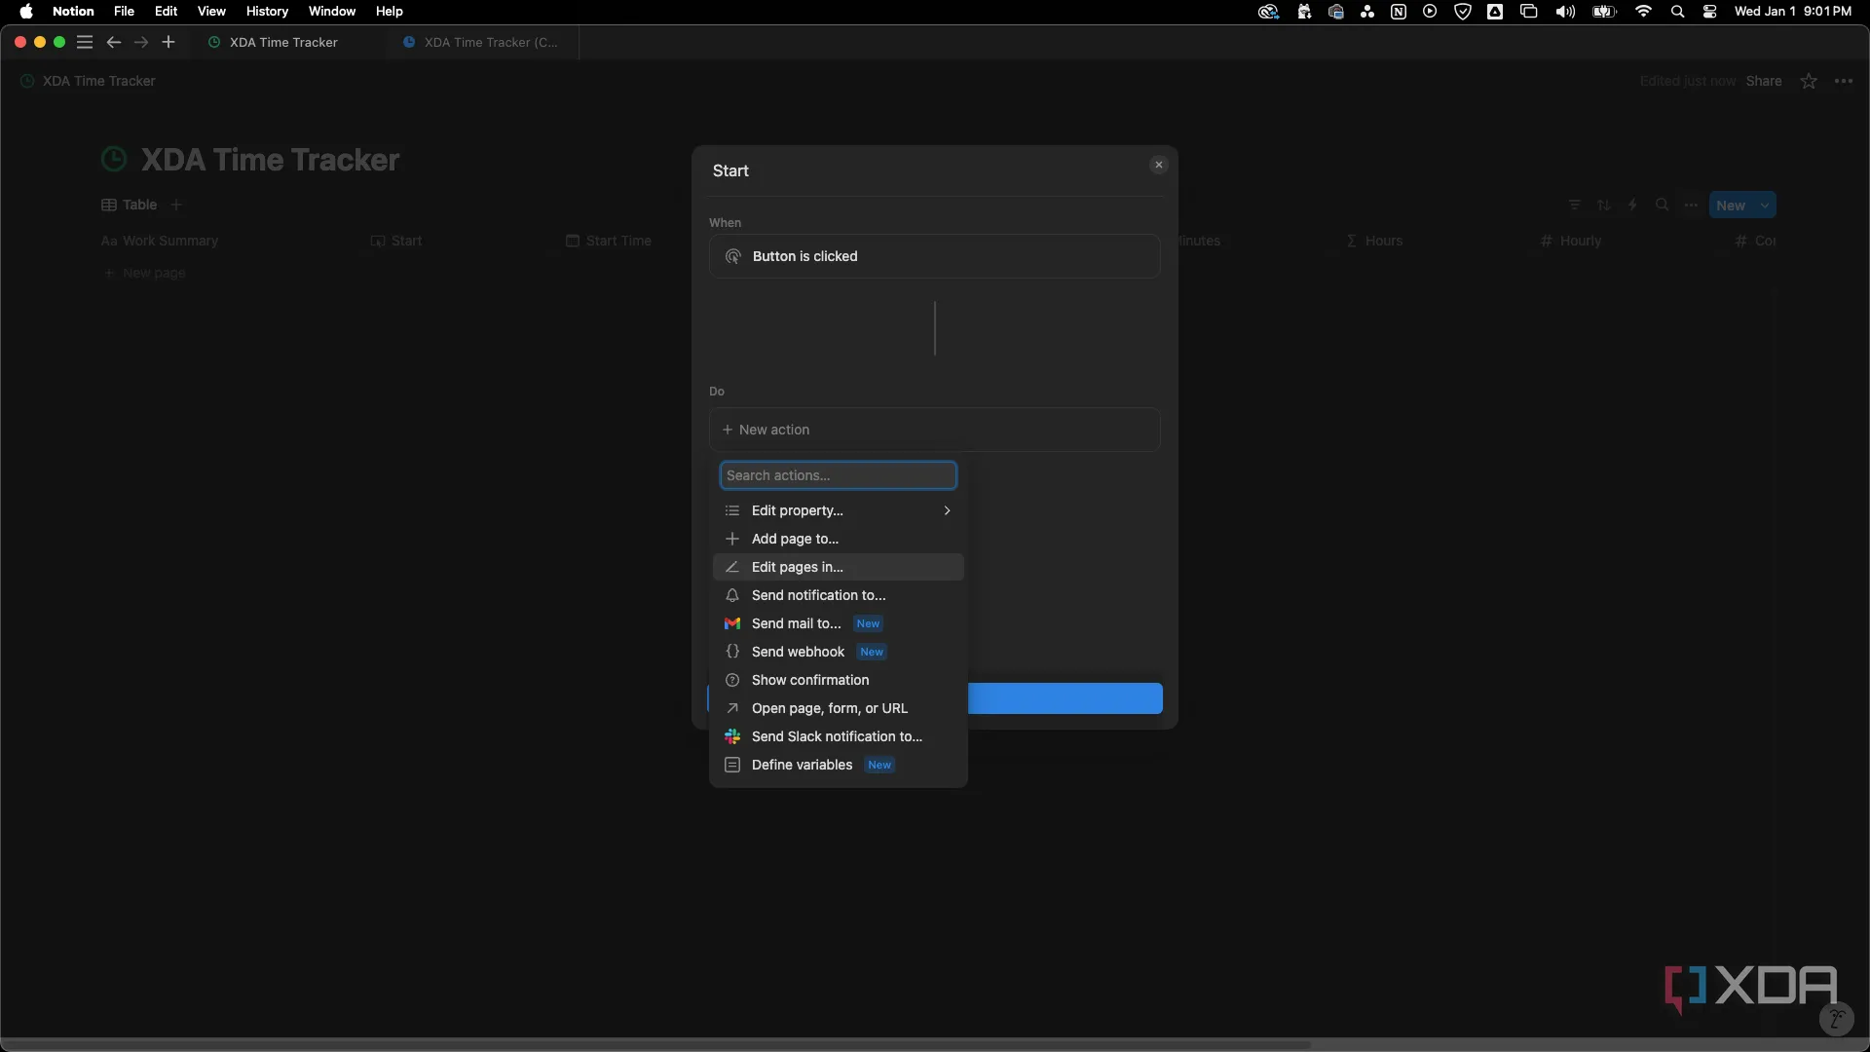
Task: Choose Send Slack notification to action
Action: (x=839, y=736)
